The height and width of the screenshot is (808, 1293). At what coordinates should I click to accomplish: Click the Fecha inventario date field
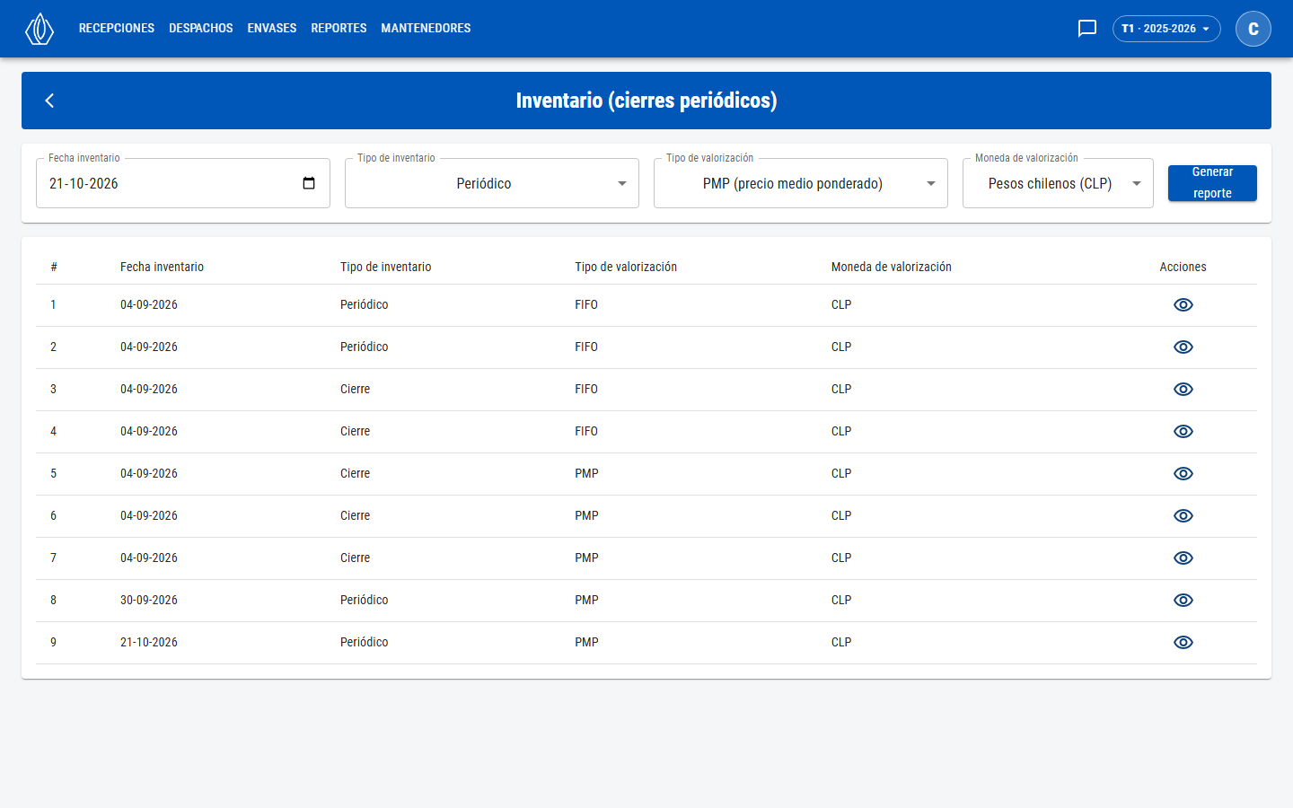point(183,183)
